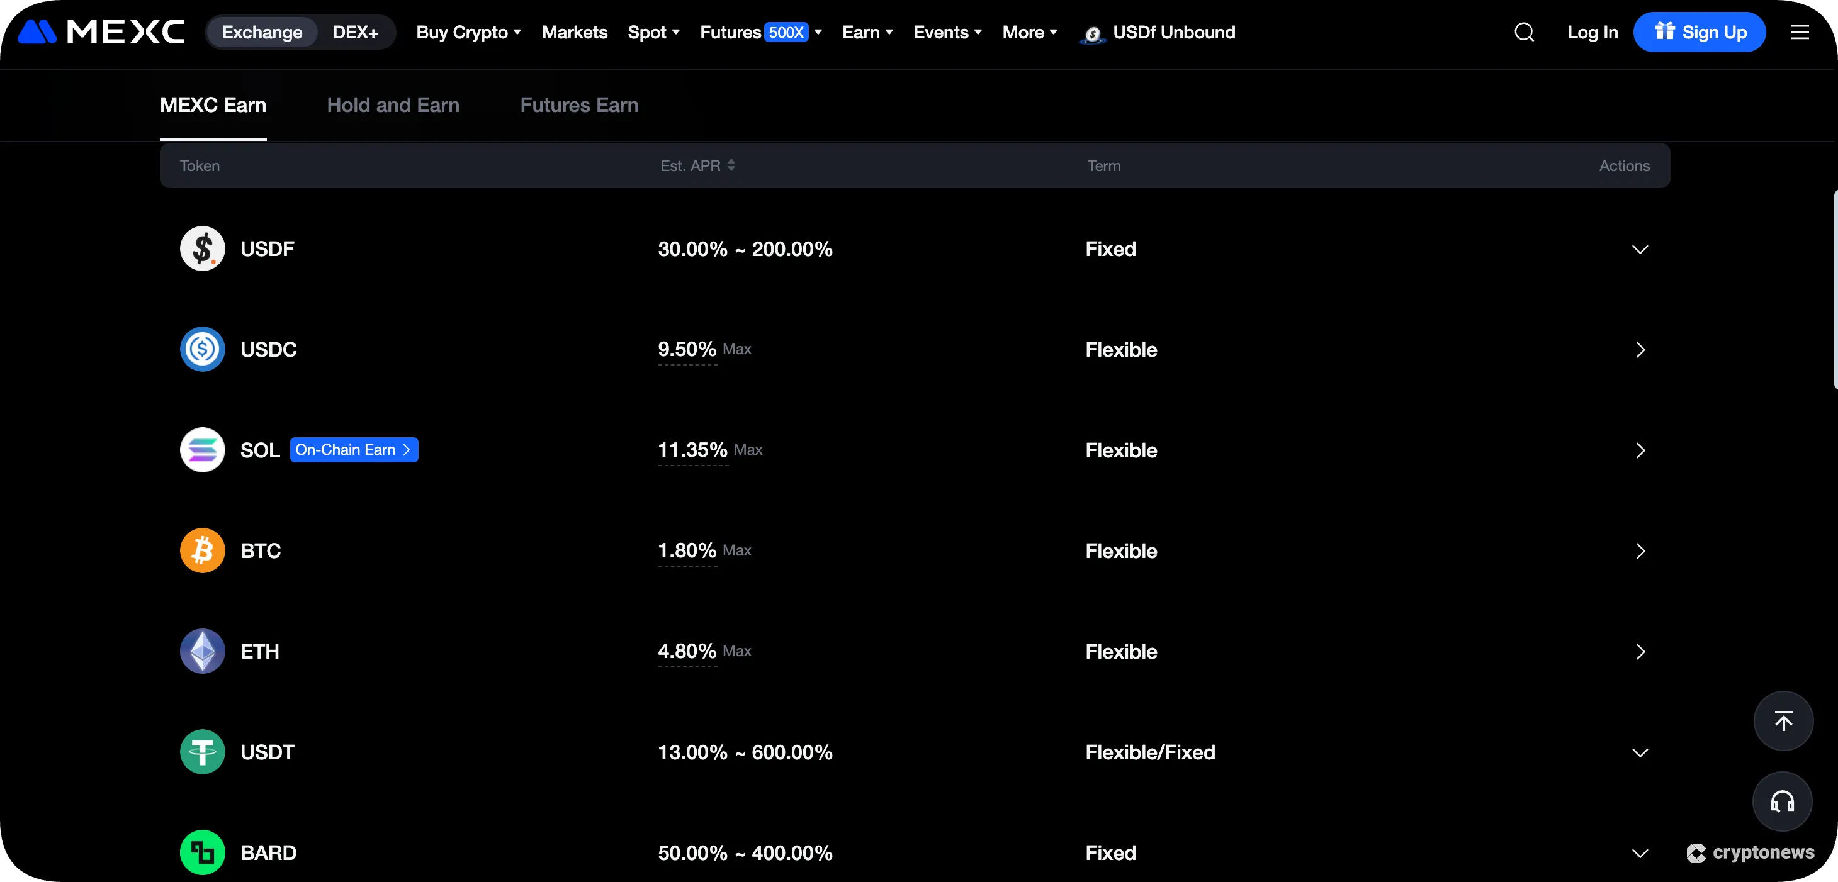
Task: Switch to the Futures Earn tab
Action: tap(578, 105)
